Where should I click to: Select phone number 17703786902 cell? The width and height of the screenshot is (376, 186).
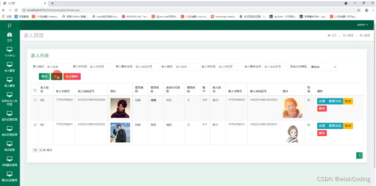64,100
